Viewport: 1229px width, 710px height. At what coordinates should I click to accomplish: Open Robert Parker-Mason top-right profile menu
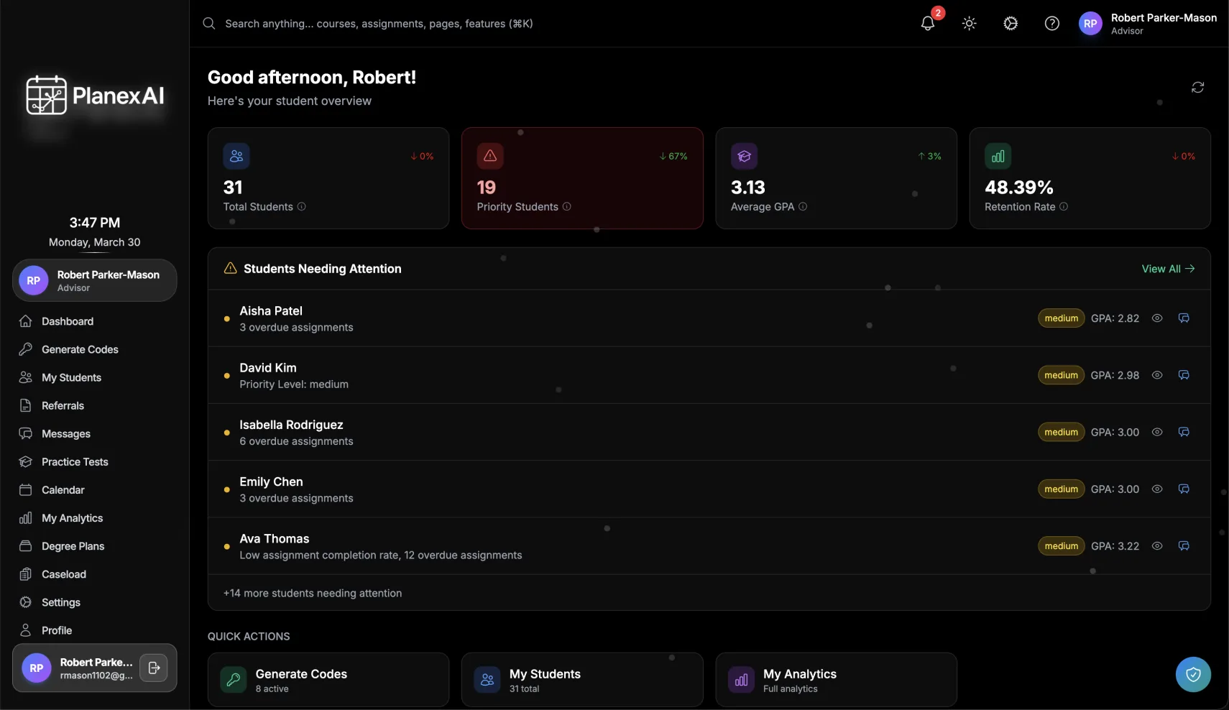1148,24
